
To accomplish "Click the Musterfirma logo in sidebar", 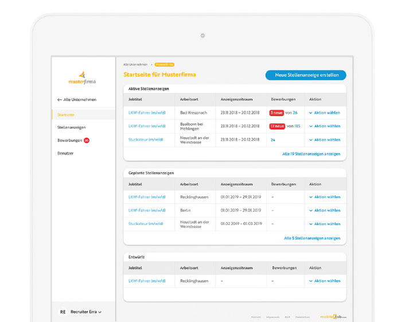I will coord(82,78).
